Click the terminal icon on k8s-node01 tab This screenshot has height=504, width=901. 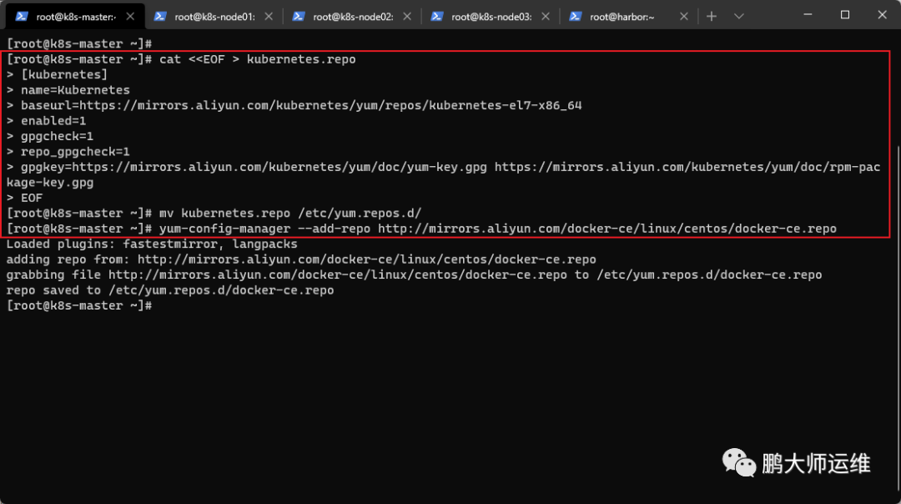pyautogui.click(x=160, y=16)
